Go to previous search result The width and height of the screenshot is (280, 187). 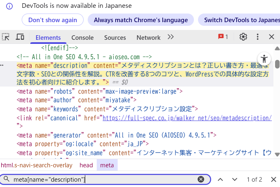pos(220,179)
